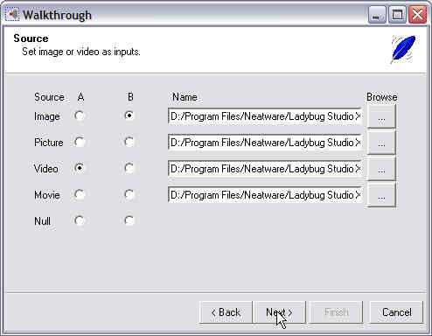Viewport: 432px width, 336px height.
Task: Select Picture as source A
Action: coord(80,142)
